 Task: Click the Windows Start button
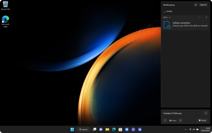coord(72,129)
